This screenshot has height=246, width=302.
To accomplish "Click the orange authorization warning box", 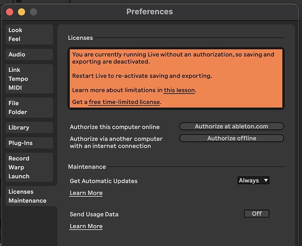I will [x=176, y=78].
